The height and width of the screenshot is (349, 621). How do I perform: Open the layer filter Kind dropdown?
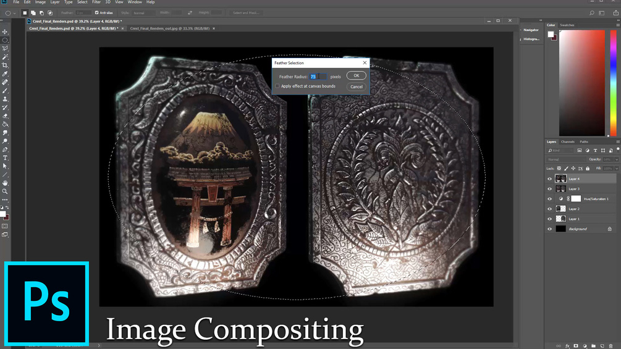point(560,150)
